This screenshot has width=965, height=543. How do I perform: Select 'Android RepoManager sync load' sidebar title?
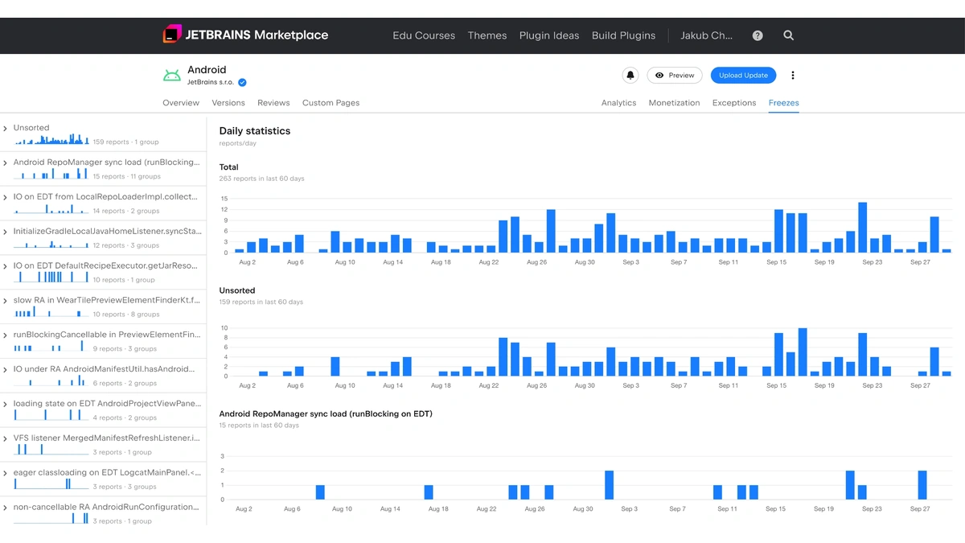point(106,162)
